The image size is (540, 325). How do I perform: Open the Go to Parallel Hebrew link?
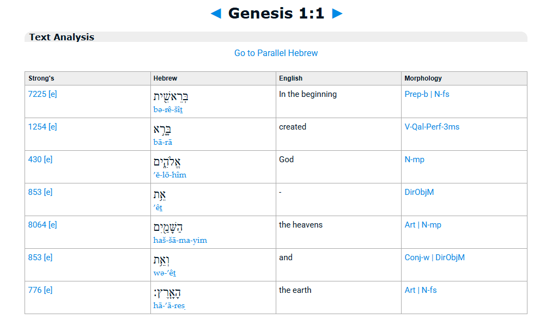click(276, 53)
